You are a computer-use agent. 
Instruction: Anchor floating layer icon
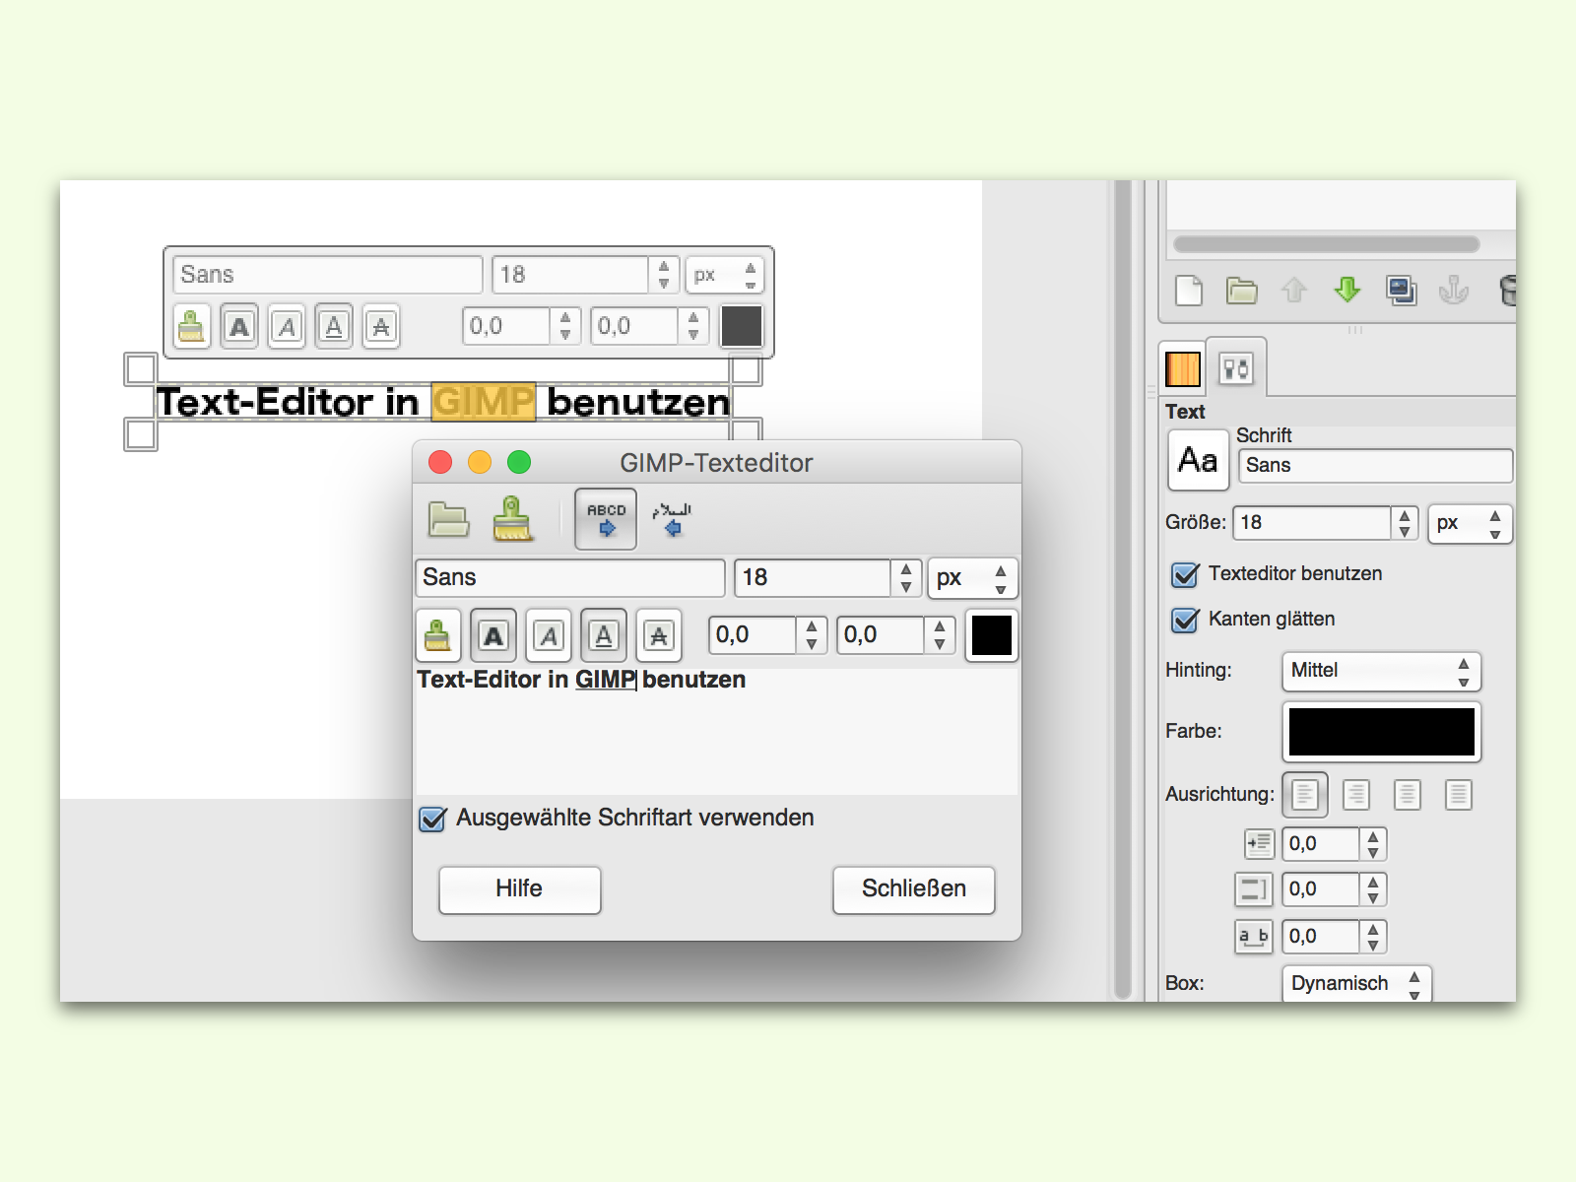[x=1454, y=291]
